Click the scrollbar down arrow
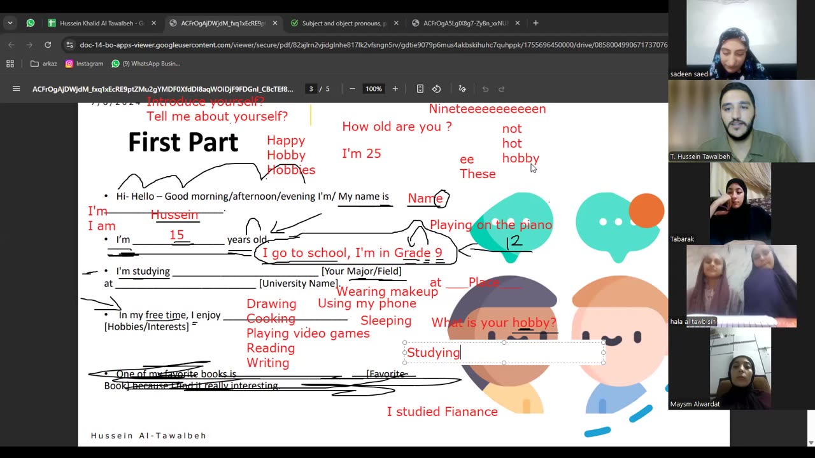Viewport: 815px width, 458px height. tap(811, 443)
